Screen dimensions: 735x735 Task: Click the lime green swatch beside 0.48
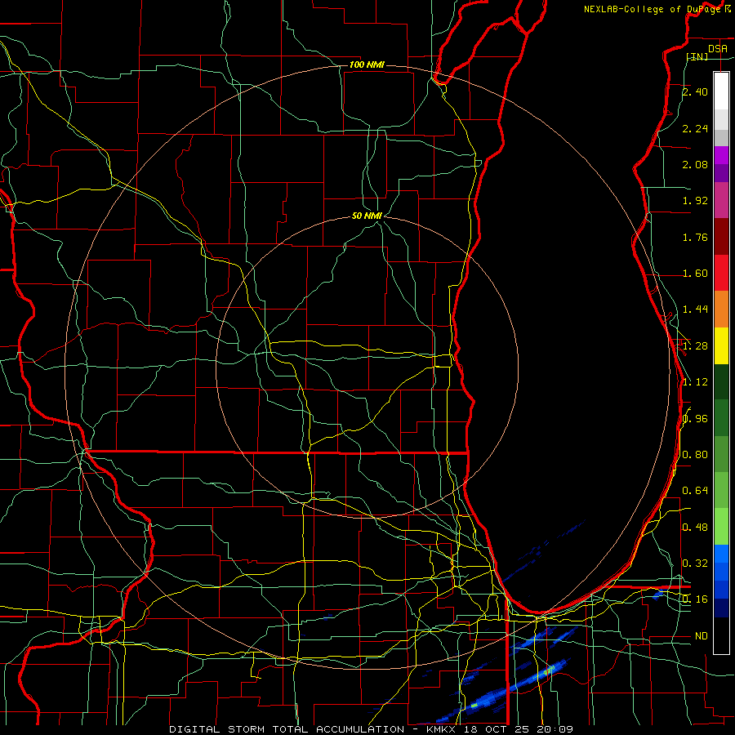click(x=721, y=527)
